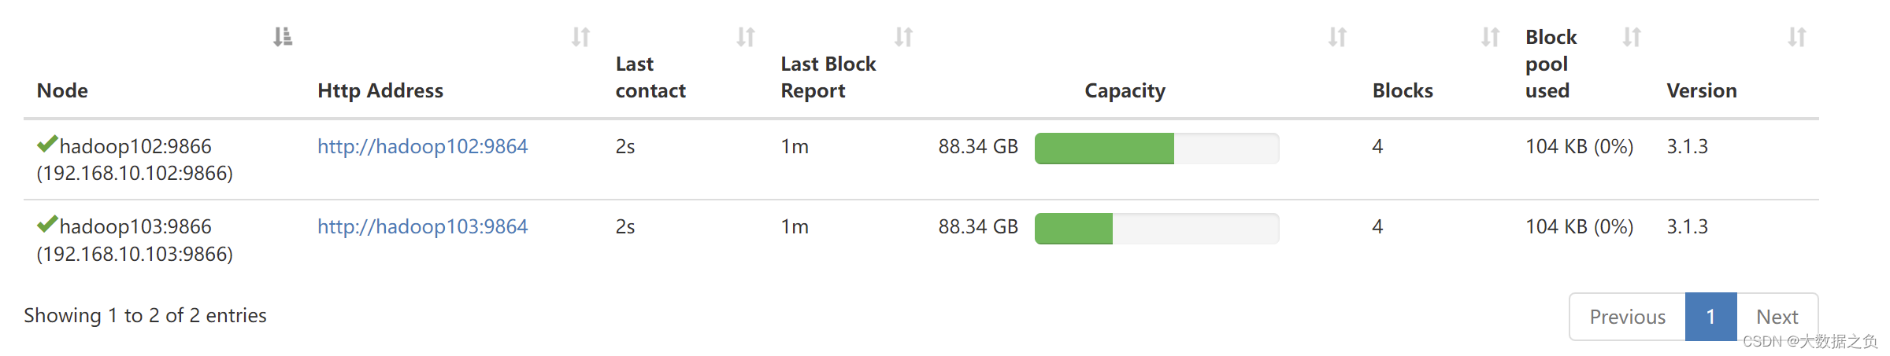This screenshot has width=1890, height=356.
Task: Open http://hadoop103:9864 link
Action: point(422,226)
